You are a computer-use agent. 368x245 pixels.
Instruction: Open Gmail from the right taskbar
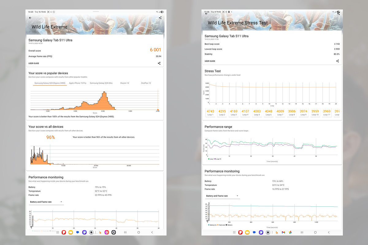click(283, 232)
